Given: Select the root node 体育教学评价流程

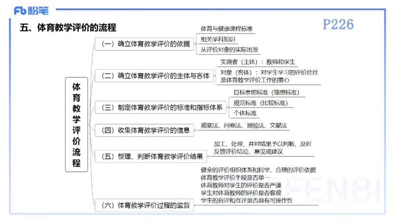Looking at the screenshot, I should [77, 125].
